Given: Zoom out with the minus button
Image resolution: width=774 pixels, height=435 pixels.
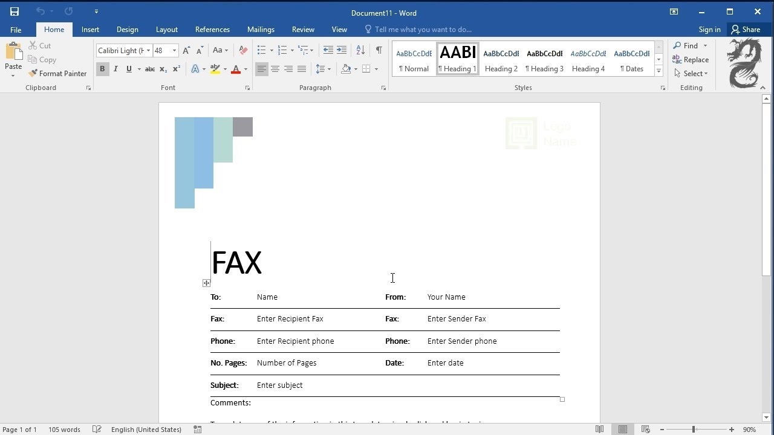Looking at the screenshot, I should 662,430.
